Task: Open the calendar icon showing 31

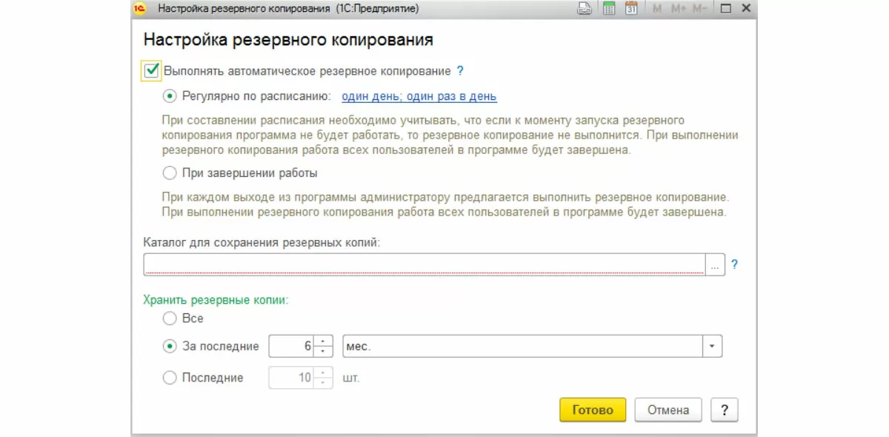Action: pos(631,9)
